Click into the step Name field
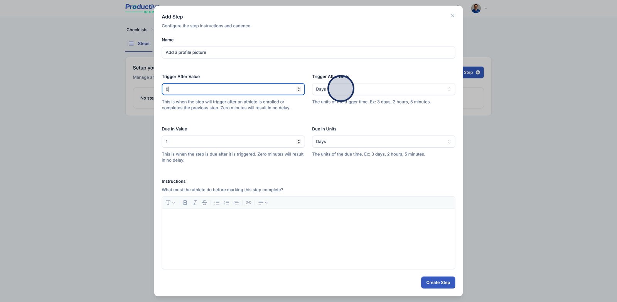The width and height of the screenshot is (617, 302). pyautogui.click(x=308, y=52)
